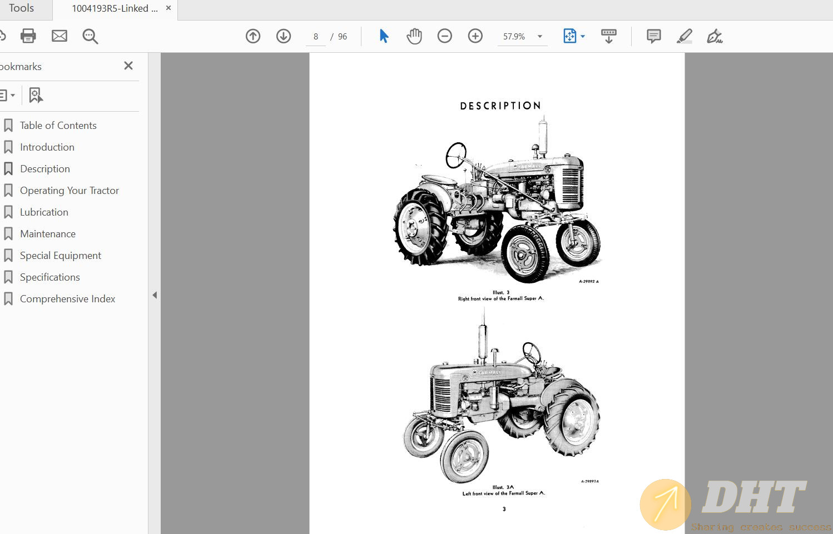833x534 pixels.
Task: Zoom in with the plus button
Action: 475,36
